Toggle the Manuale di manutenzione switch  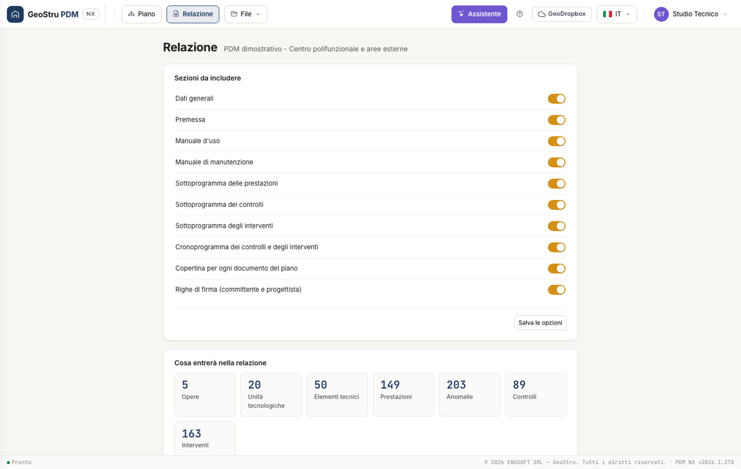click(556, 162)
